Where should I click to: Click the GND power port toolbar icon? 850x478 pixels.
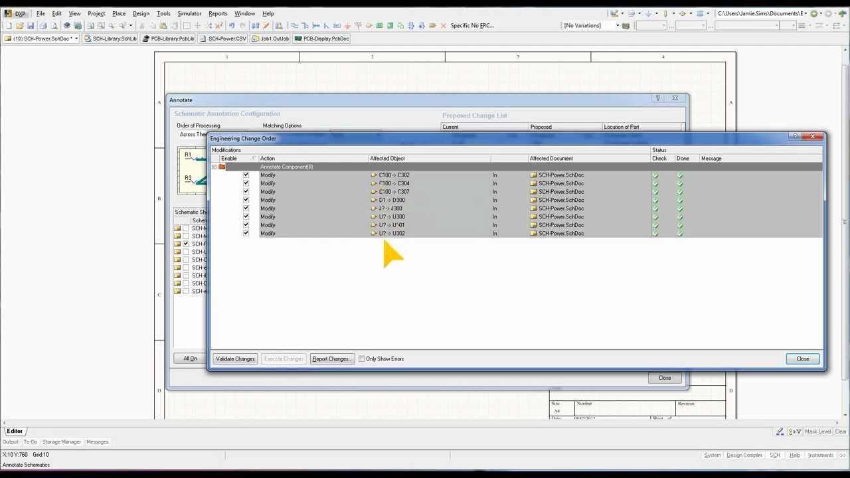click(x=348, y=26)
